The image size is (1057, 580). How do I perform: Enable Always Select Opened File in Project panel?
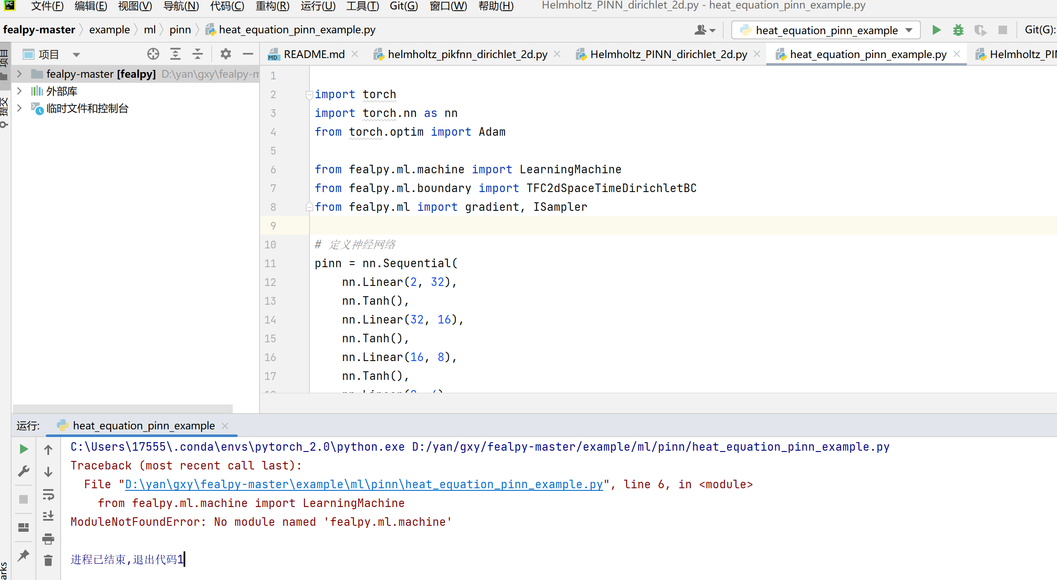point(153,54)
